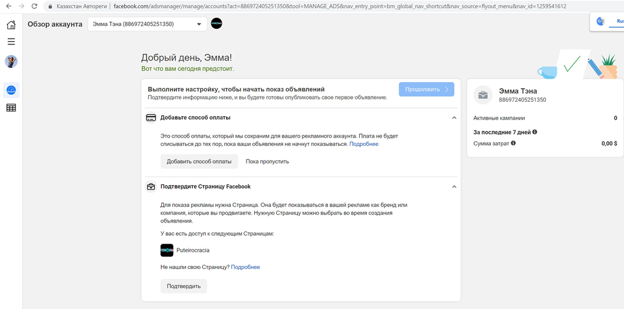Open 'Подробнее' link about finding your Page
The height and width of the screenshot is (309, 624).
[245, 267]
